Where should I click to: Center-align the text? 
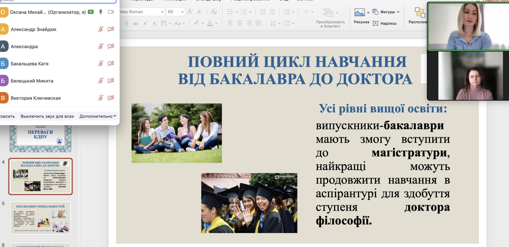pos(240,23)
